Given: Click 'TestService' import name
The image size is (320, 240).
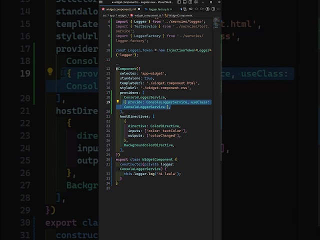Looking at the screenshot, I should pos(145,26).
